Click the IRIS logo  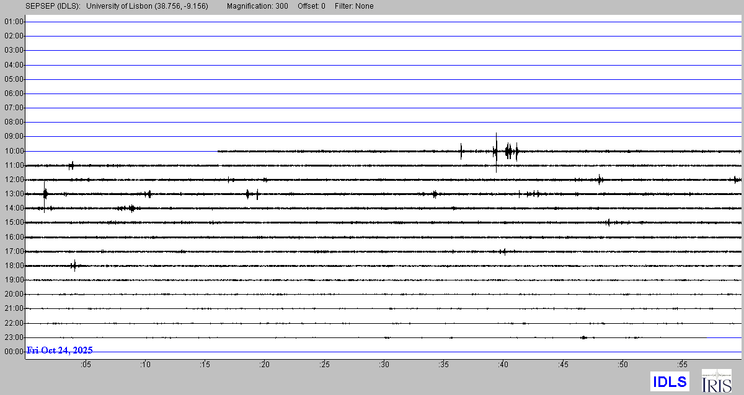[x=715, y=381]
